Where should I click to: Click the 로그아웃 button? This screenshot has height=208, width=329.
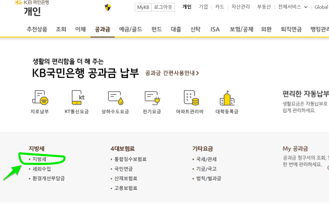pyautogui.click(x=163, y=7)
